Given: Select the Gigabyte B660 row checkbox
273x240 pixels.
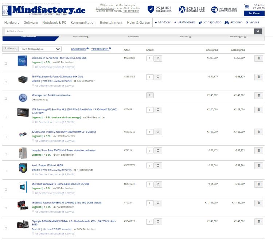Looking at the screenshot, I should [x=6, y=228].
